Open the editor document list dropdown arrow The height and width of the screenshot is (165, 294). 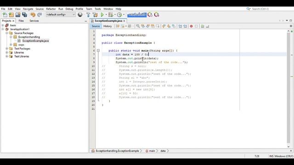click(287, 21)
